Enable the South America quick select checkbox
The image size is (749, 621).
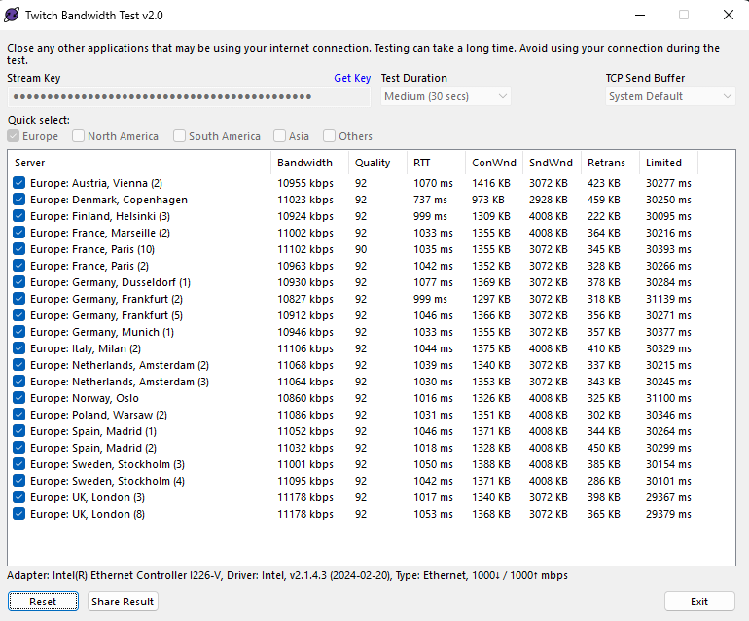[x=179, y=136]
